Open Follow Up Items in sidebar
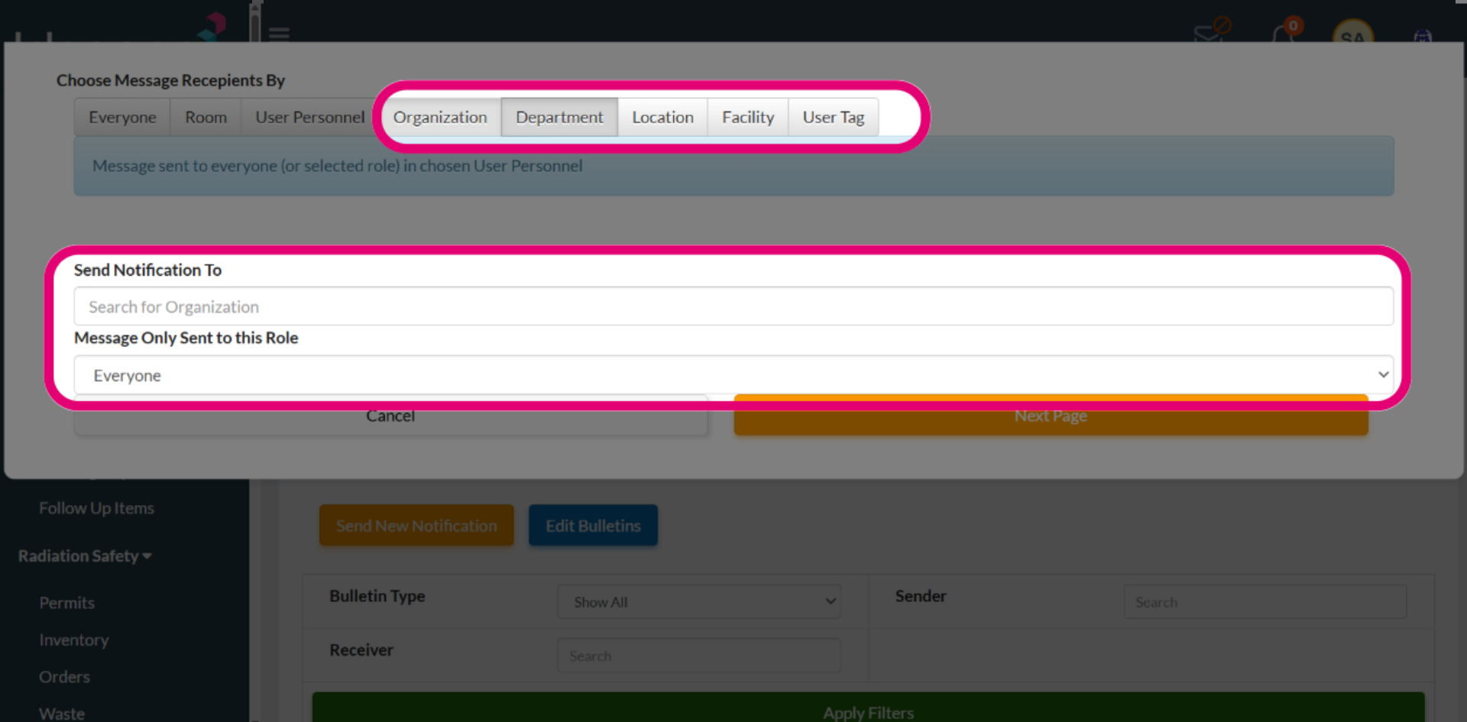The image size is (1467, 722). tap(96, 508)
